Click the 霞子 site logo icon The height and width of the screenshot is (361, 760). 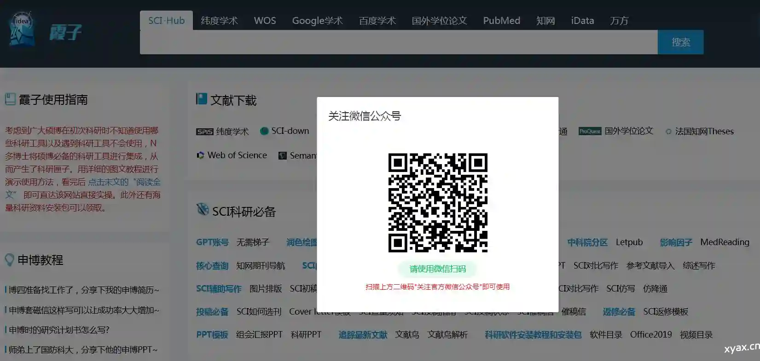[22, 30]
